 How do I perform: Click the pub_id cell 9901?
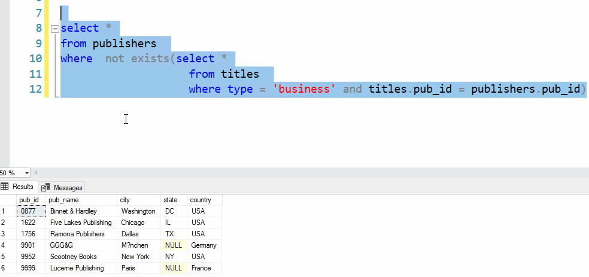pyautogui.click(x=31, y=245)
